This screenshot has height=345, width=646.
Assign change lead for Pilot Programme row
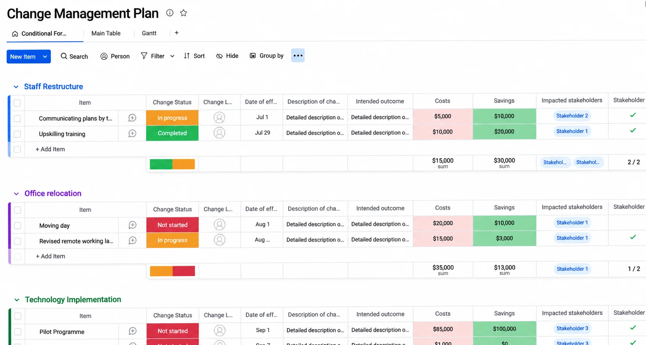tap(220, 331)
